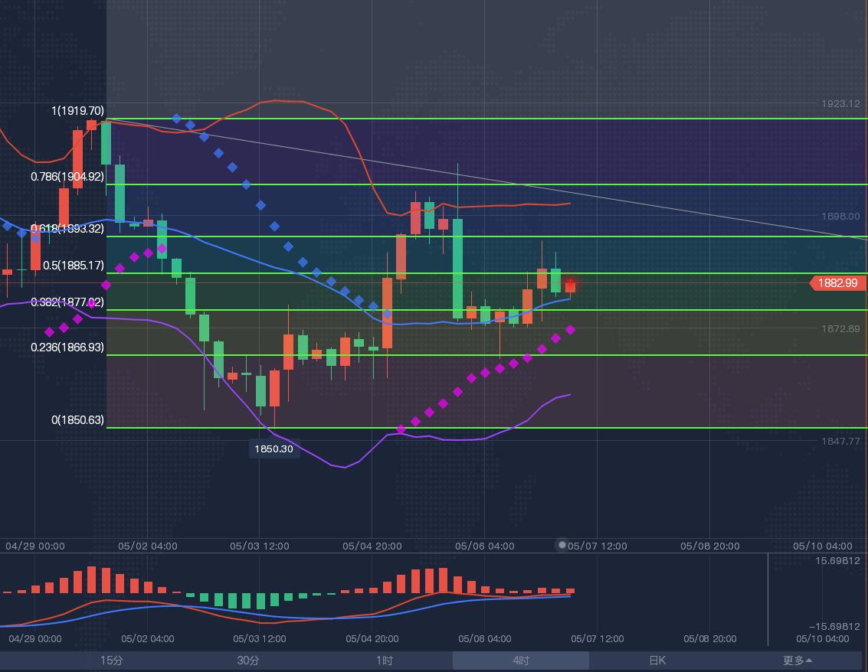The width and height of the screenshot is (868, 672).
Task: Click the 0.5(1885.17) Fibonacci label
Action: point(72,266)
